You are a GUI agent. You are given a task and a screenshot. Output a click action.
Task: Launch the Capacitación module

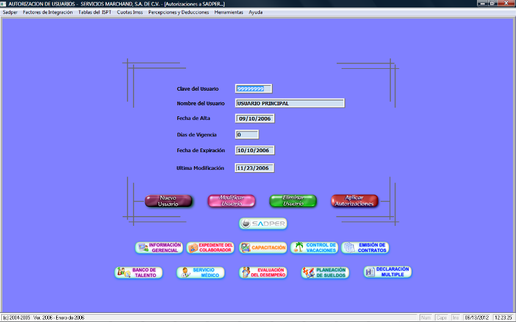(x=263, y=248)
